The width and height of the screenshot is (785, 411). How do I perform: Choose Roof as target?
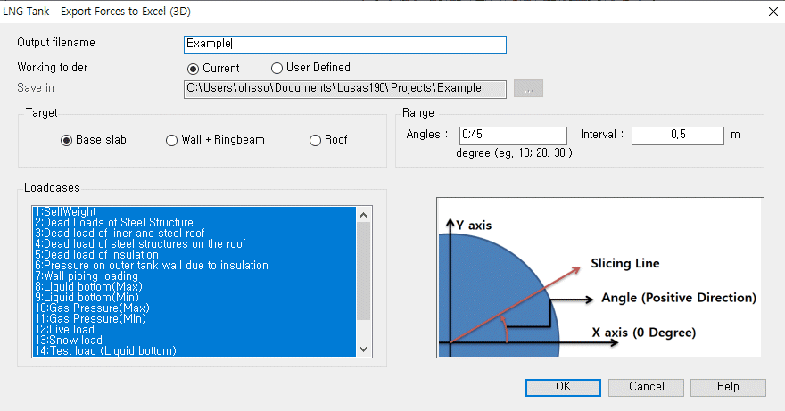[x=314, y=140]
